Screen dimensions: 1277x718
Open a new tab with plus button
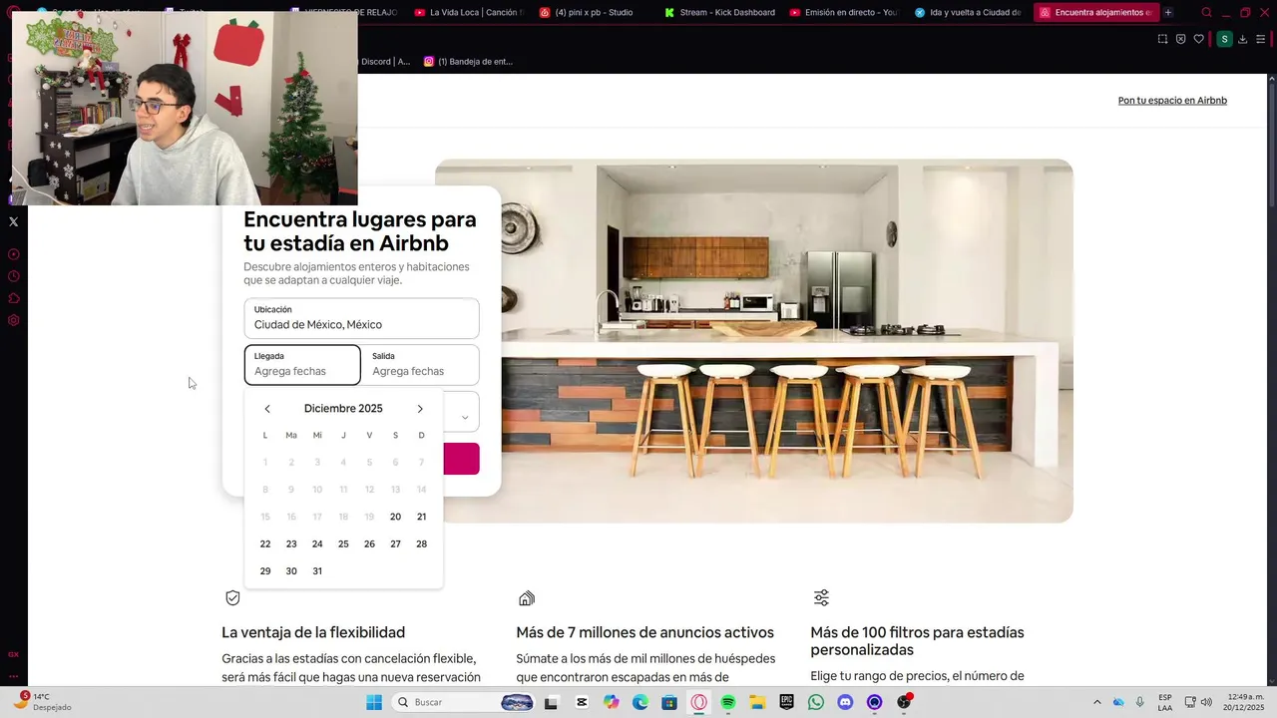point(1168,13)
